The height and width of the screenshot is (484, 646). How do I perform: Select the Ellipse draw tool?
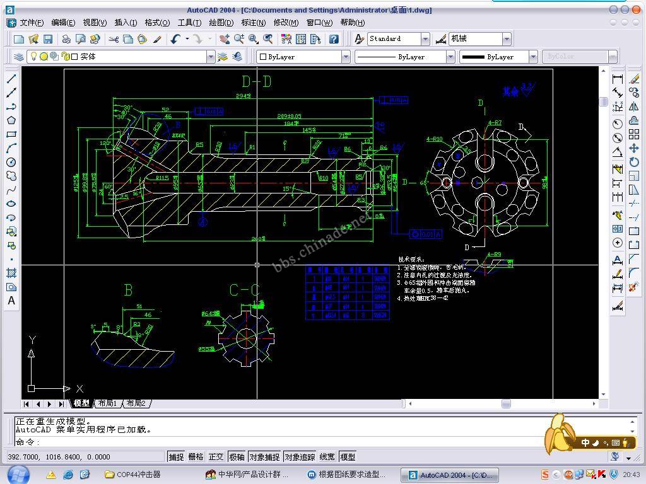[11, 204]
